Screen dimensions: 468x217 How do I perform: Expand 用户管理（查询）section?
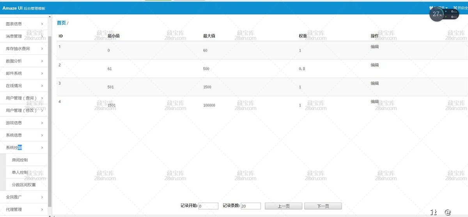[24, 98]
